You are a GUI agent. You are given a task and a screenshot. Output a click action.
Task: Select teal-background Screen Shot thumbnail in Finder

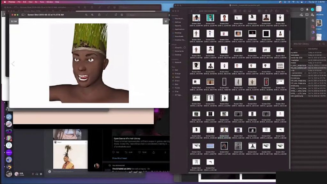point(210,18)
